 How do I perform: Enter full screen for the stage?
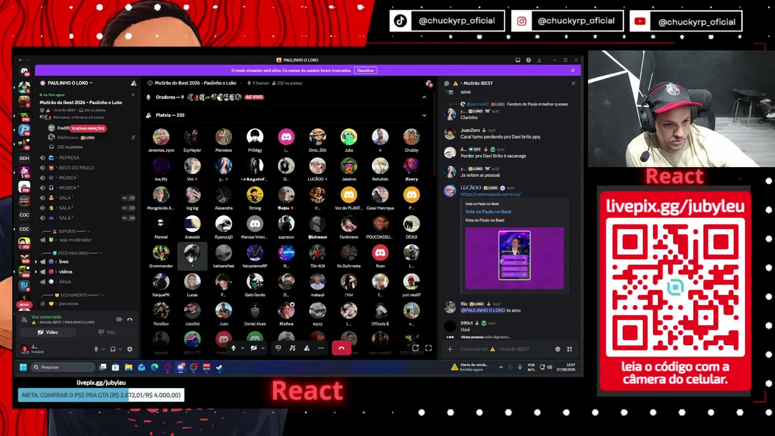(428, 348)
